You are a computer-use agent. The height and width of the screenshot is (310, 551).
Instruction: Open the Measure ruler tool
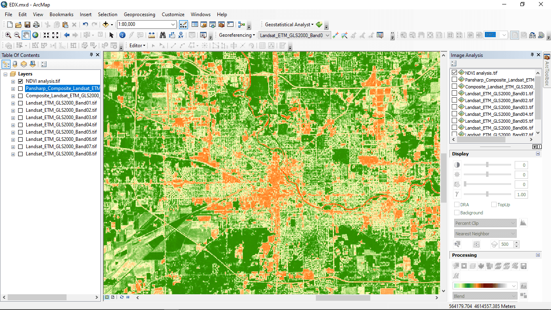152,35
